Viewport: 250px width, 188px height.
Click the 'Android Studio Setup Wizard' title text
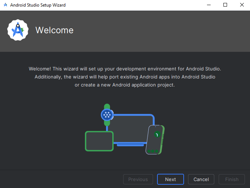38,5
